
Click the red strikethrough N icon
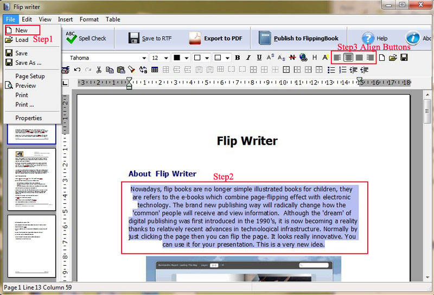pyautogui.click(x=292, y=57)
